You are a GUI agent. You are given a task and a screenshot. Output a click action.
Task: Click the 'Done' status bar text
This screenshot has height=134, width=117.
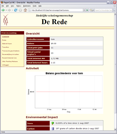point(3,132)
